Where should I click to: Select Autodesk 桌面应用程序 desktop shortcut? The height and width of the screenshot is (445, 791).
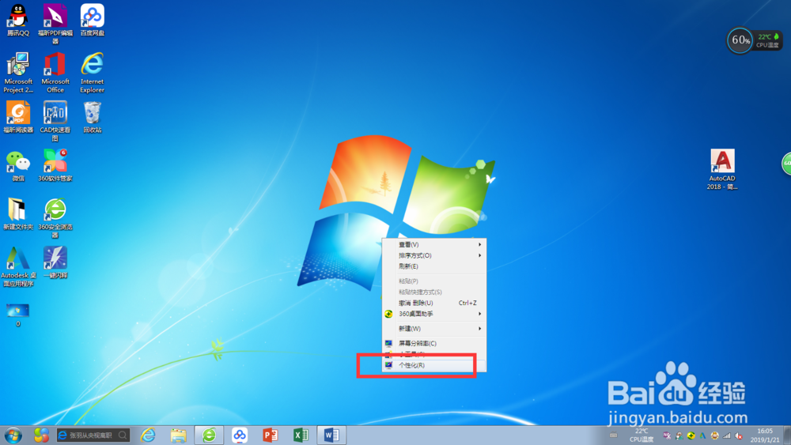18,266
